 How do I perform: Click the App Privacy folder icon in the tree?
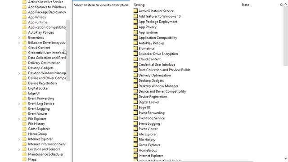pos(24,17)
